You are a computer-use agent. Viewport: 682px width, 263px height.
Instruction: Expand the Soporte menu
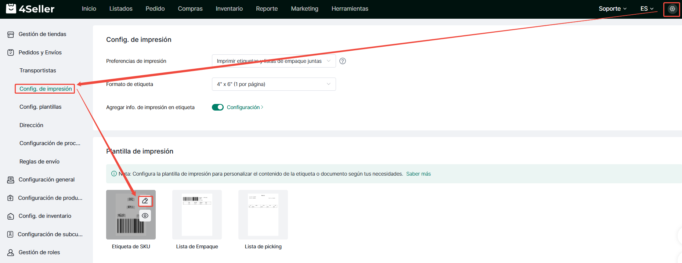click(612, 9)
